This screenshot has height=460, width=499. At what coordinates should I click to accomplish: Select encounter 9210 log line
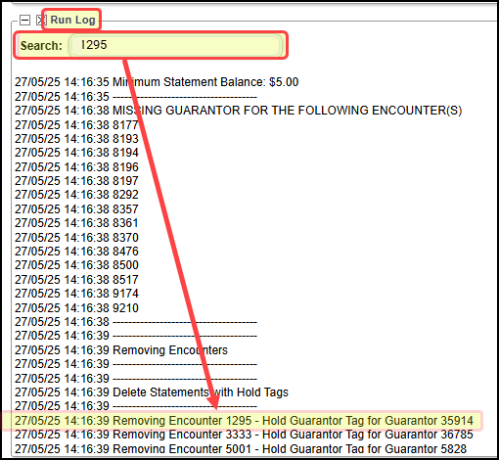(76, 308)
